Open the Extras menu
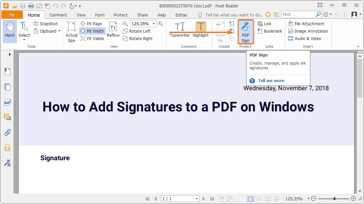The width and height of the screenshot is (364, 204). (x=181, y=15)
